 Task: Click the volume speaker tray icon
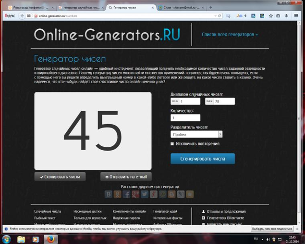268,239
